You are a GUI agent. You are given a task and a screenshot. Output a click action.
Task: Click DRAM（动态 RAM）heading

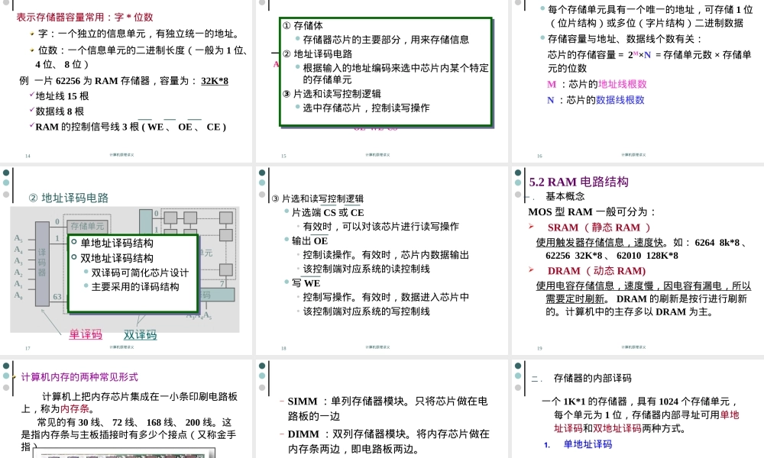pyautogui.click(x=597, y=271)
